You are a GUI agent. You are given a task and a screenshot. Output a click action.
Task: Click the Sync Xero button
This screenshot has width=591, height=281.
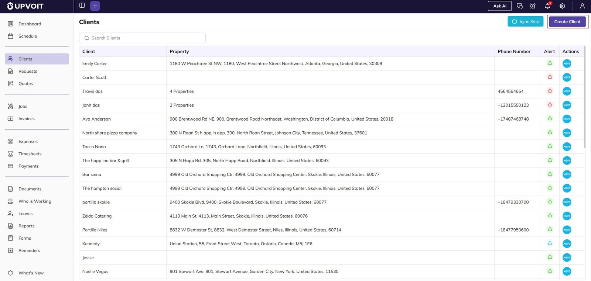[x=525, y=21]
